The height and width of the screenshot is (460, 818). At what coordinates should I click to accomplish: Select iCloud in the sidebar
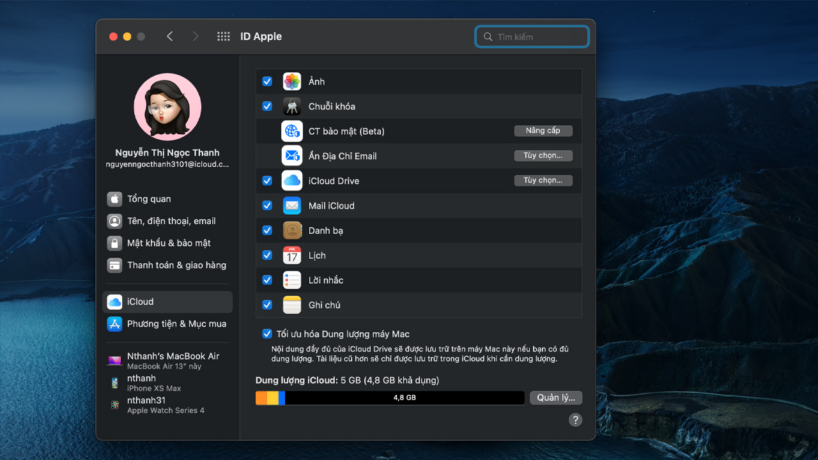click(167, 302)
